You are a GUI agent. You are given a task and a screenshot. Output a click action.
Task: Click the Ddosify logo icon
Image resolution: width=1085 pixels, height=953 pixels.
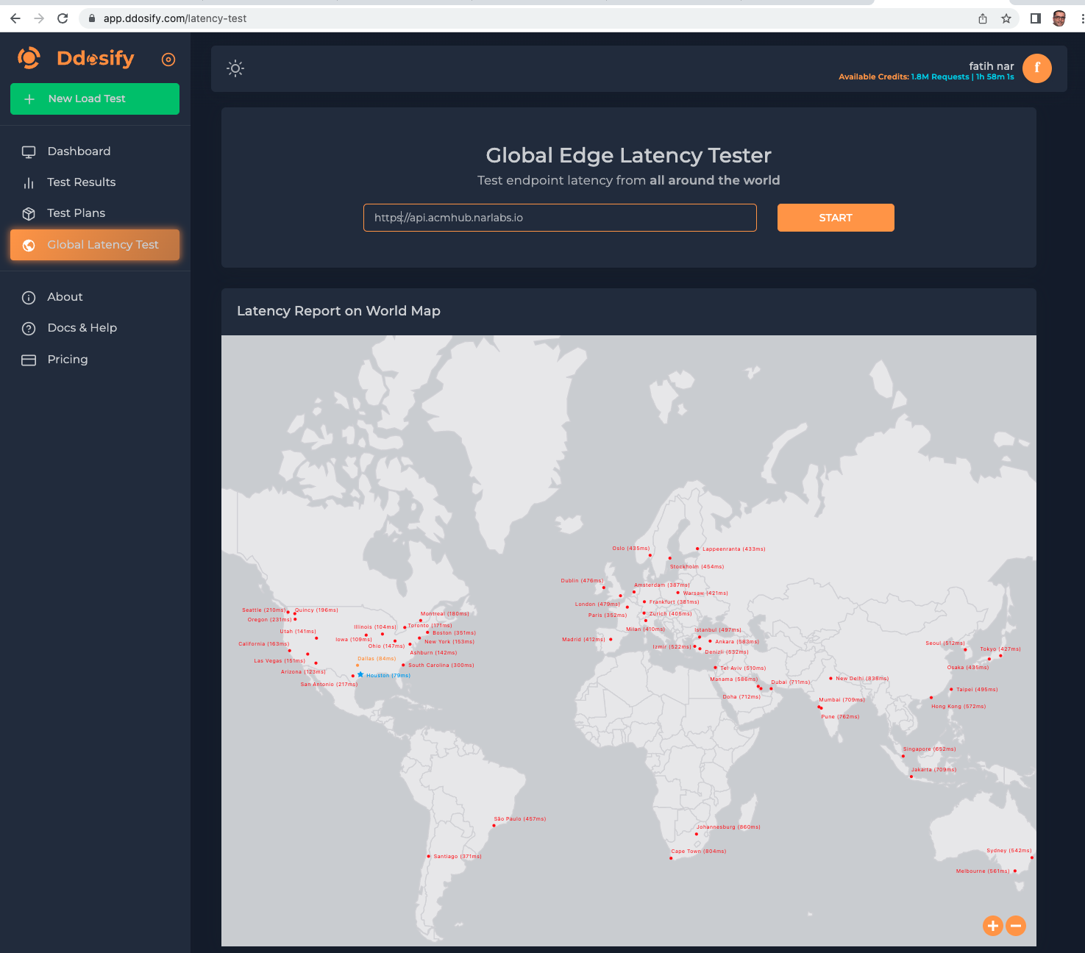tap(29, 58)
